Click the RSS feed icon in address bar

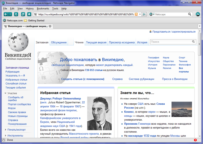(x=137, y=14)
